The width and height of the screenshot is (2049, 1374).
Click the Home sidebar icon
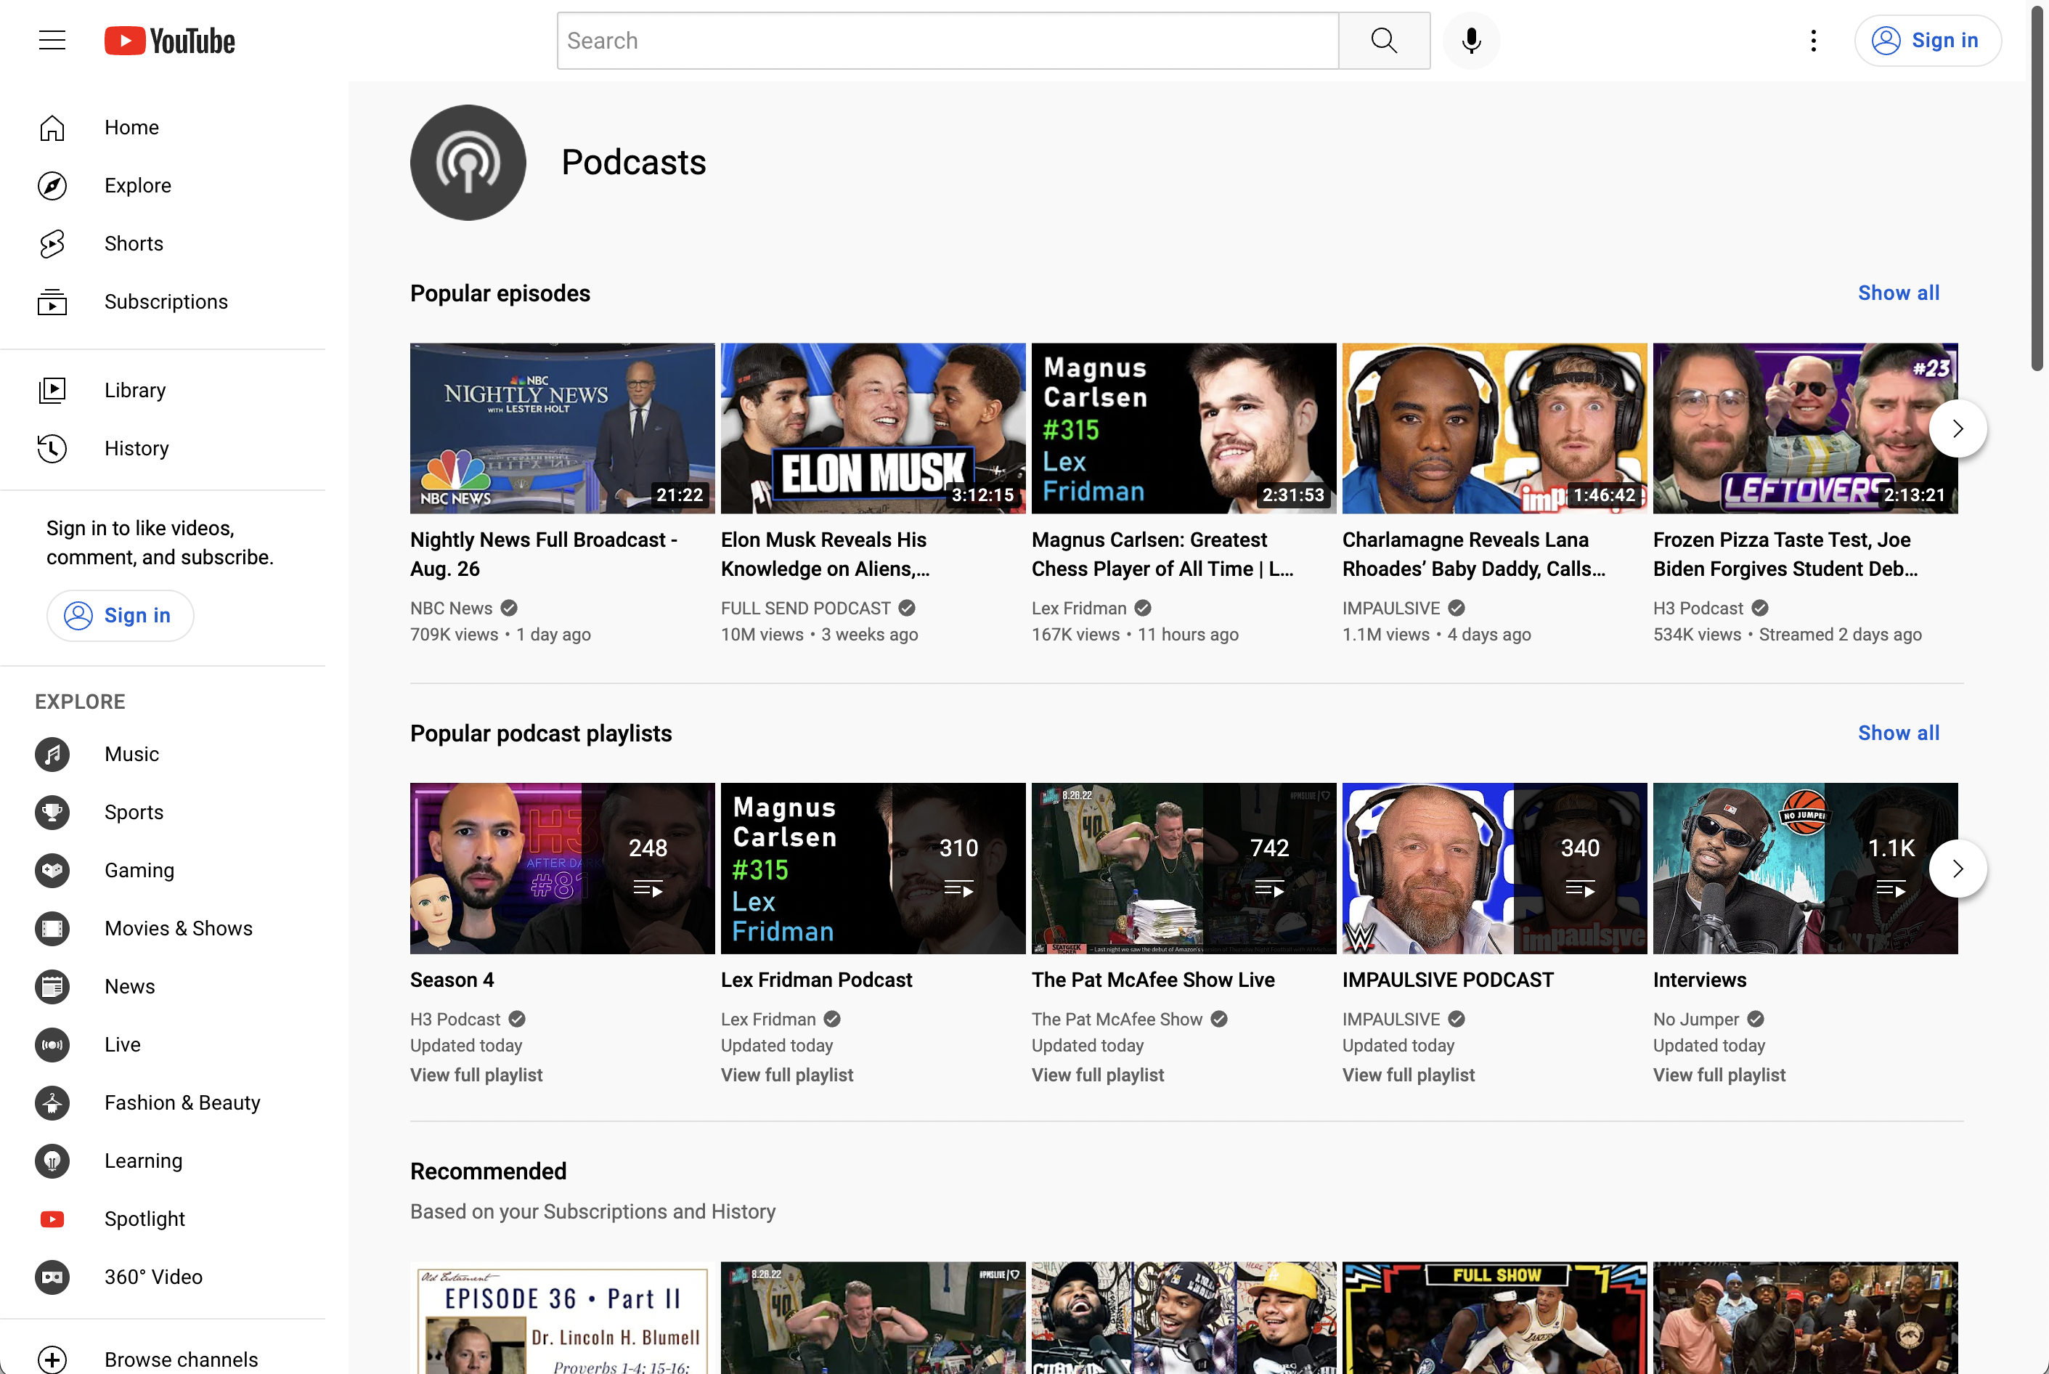pyautogui.click(x=52, y=127)
